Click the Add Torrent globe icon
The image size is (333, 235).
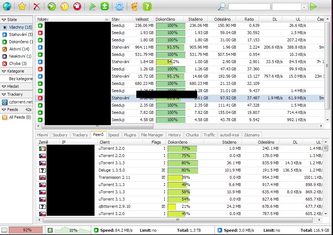click(7, 6)
